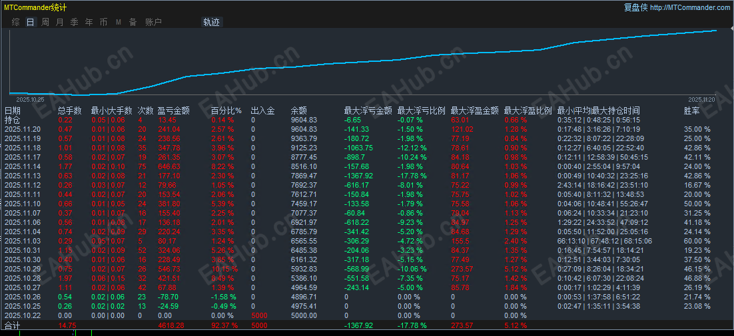Click profit amount 646.63
The height and width of the screenshot is (336, 734).
[x=169, y=166]
